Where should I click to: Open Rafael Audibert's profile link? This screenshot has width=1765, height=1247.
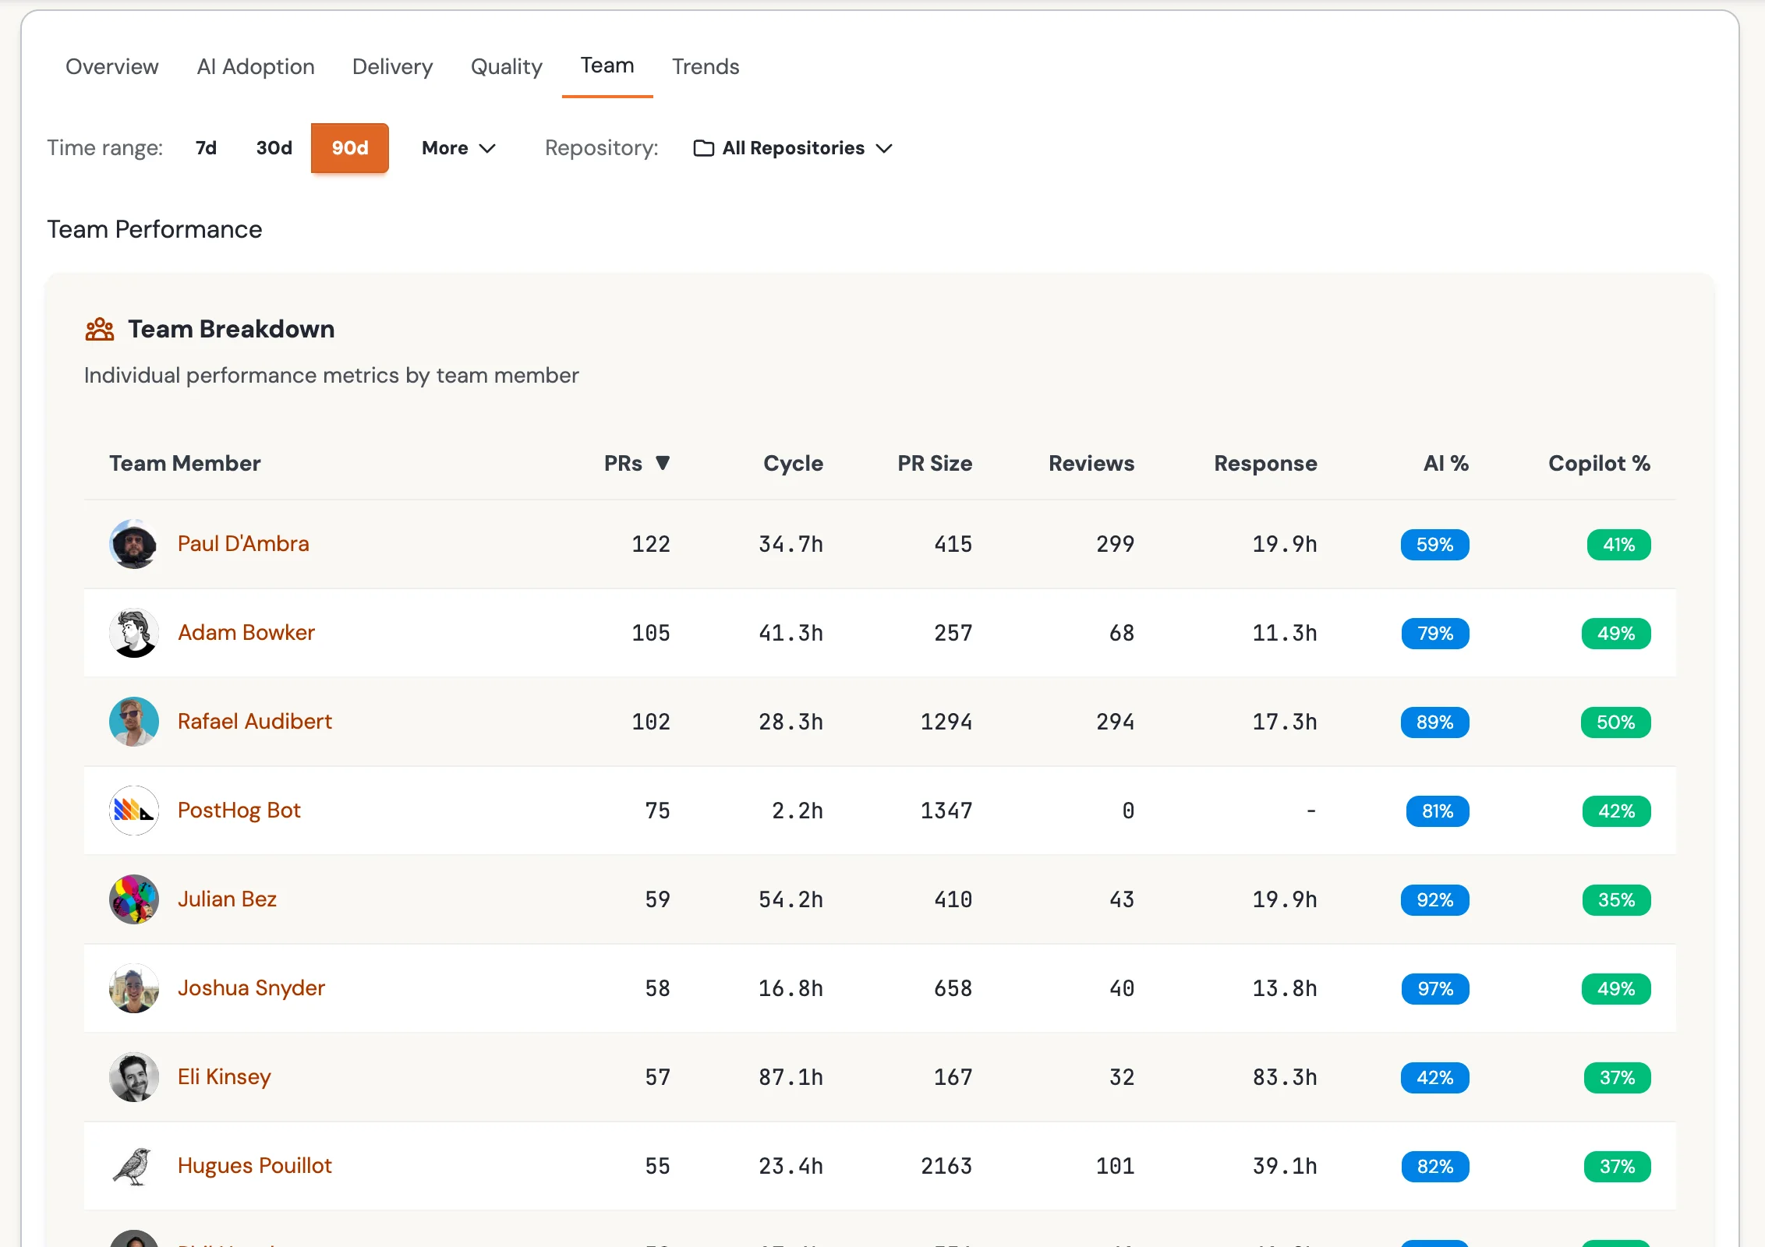point(255,722)
